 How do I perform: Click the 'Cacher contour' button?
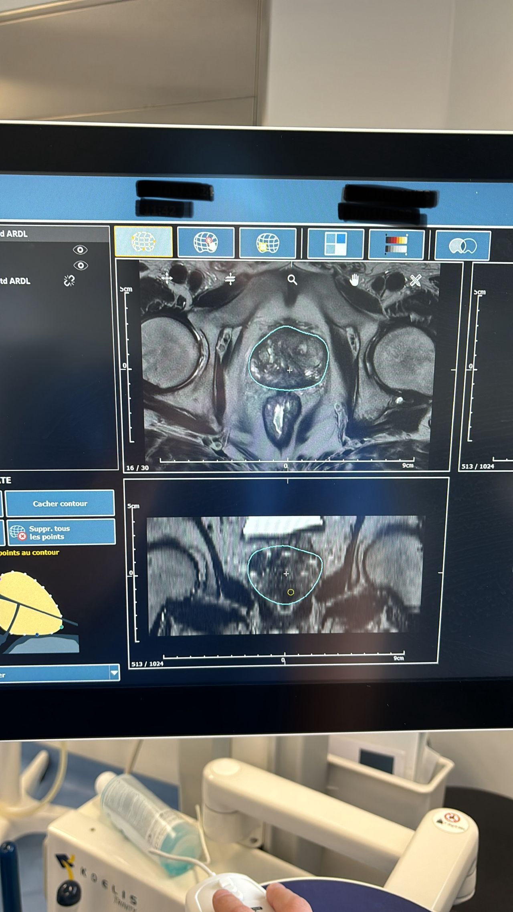(x=60, y=503)
